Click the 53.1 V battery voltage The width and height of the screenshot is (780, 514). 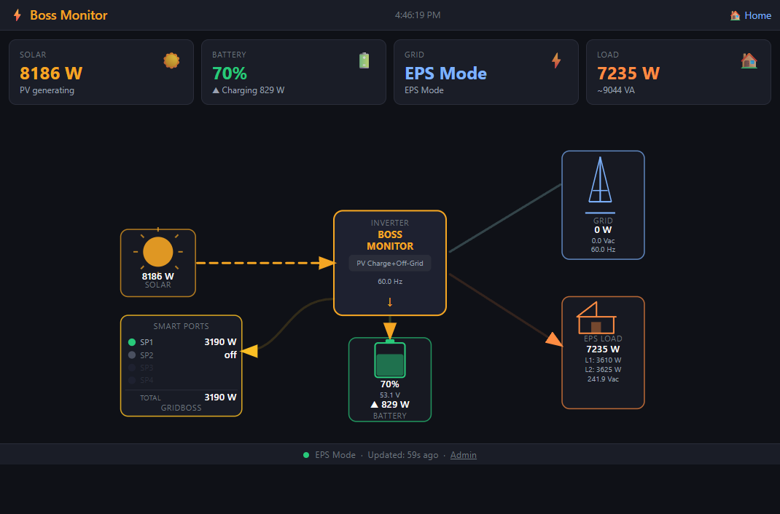point(390,395)
